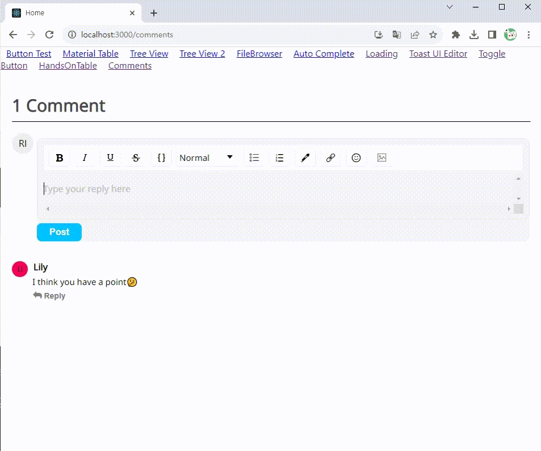Image resolution: width=541 pixels, height=451 pixels.
Task: Click editor scroll up arrow
Action: 518,178
